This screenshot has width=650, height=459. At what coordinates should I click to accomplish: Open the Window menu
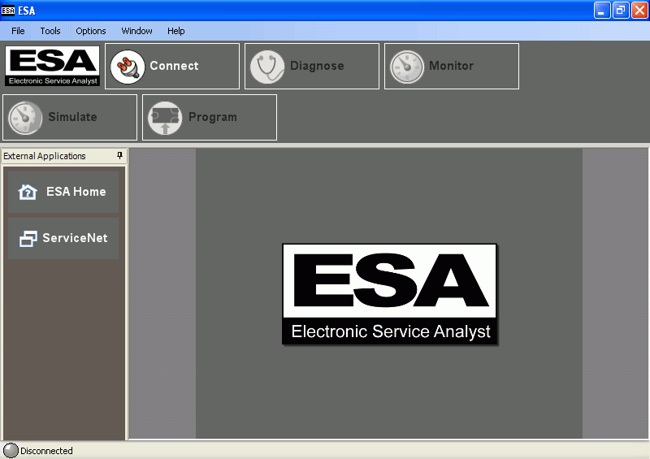click(x=136, y=31)
